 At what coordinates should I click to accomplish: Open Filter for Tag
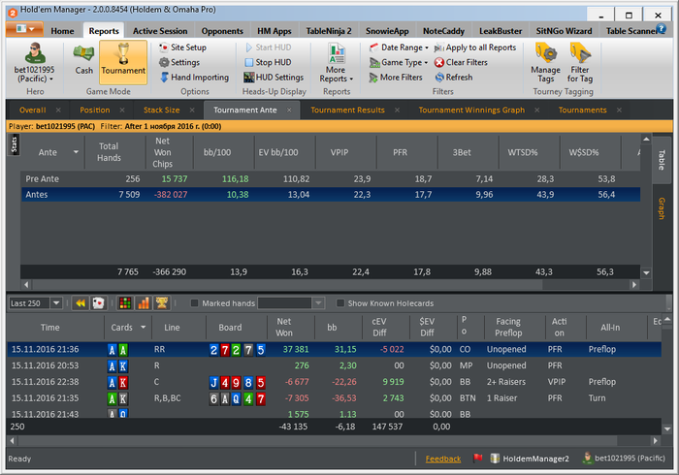tap(580, 63)
